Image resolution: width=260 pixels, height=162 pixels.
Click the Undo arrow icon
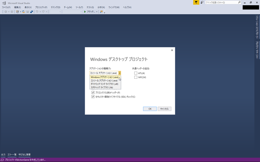[x=37, y=12]
